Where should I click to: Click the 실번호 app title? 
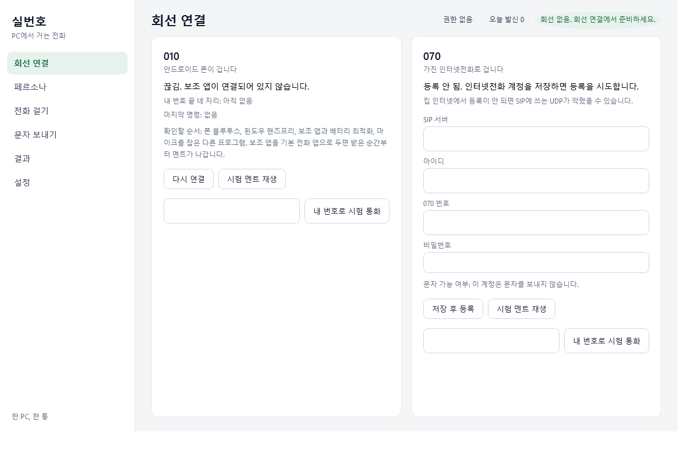click(29, 21)
